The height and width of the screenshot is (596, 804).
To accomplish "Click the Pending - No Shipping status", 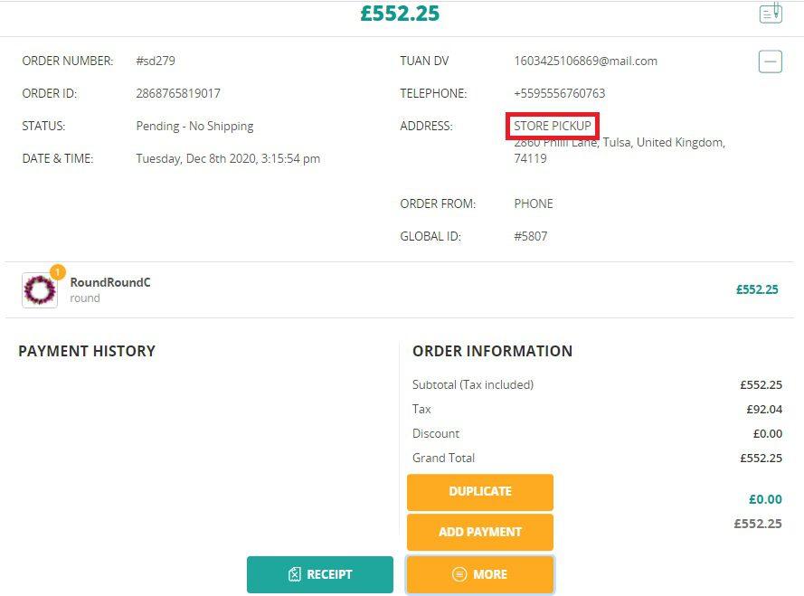I will click(194, 126).
